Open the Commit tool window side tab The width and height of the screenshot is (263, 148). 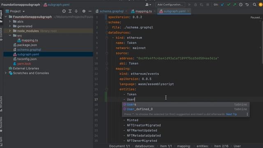[1, 35]
